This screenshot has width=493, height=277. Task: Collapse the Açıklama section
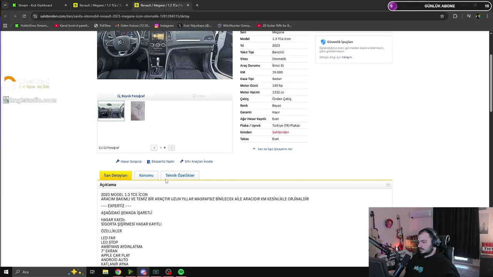[x=388, y=185]
